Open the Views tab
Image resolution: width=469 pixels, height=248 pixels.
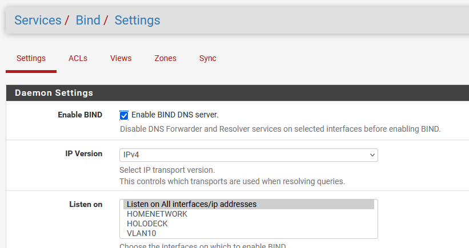click(121, 58)
